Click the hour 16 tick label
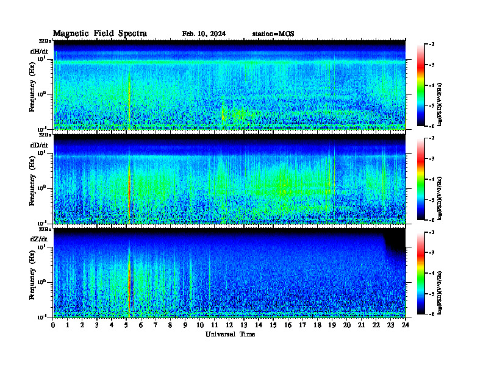This screenshot has width=483, height=373. 288,325
